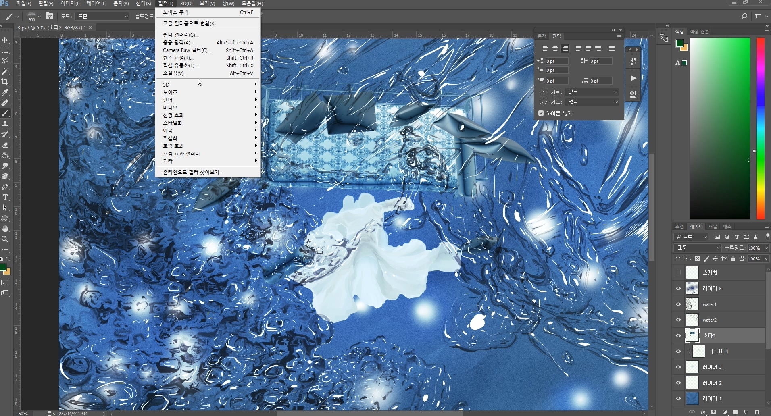This screenshot has height=416, width=771.
Task: Select the Polygonal Lasso tool
Action: point(5,61)
